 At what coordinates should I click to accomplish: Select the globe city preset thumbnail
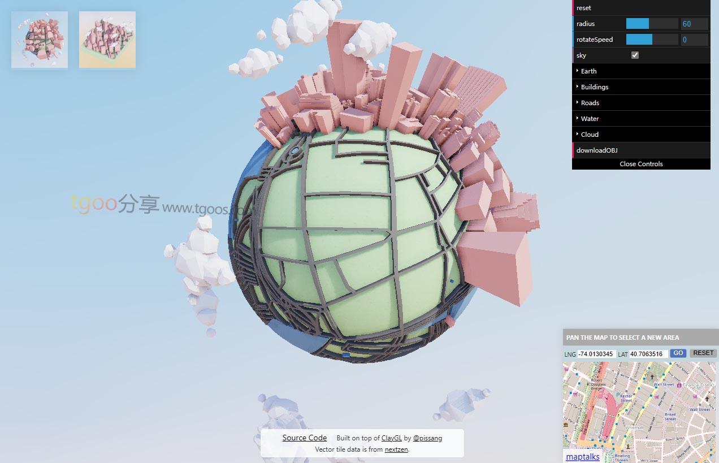[40, 40]
